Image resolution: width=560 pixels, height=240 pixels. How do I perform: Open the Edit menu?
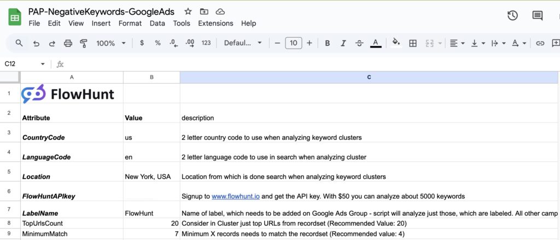54,23
